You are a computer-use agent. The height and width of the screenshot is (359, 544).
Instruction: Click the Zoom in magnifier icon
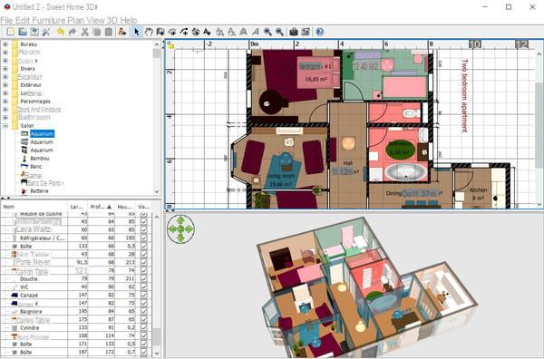(267, 32)
